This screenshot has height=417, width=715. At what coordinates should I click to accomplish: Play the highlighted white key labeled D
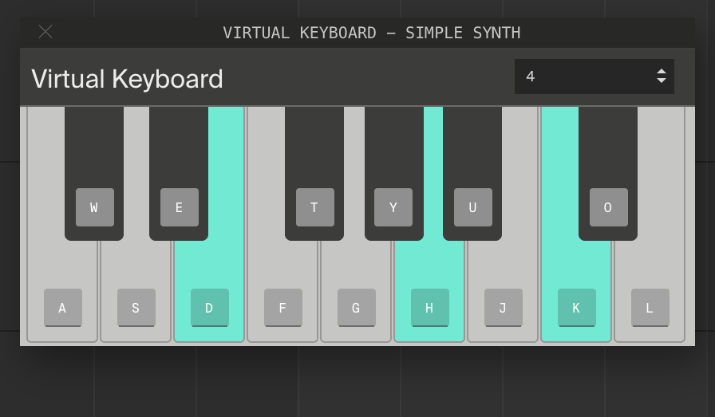pos(209,292)
